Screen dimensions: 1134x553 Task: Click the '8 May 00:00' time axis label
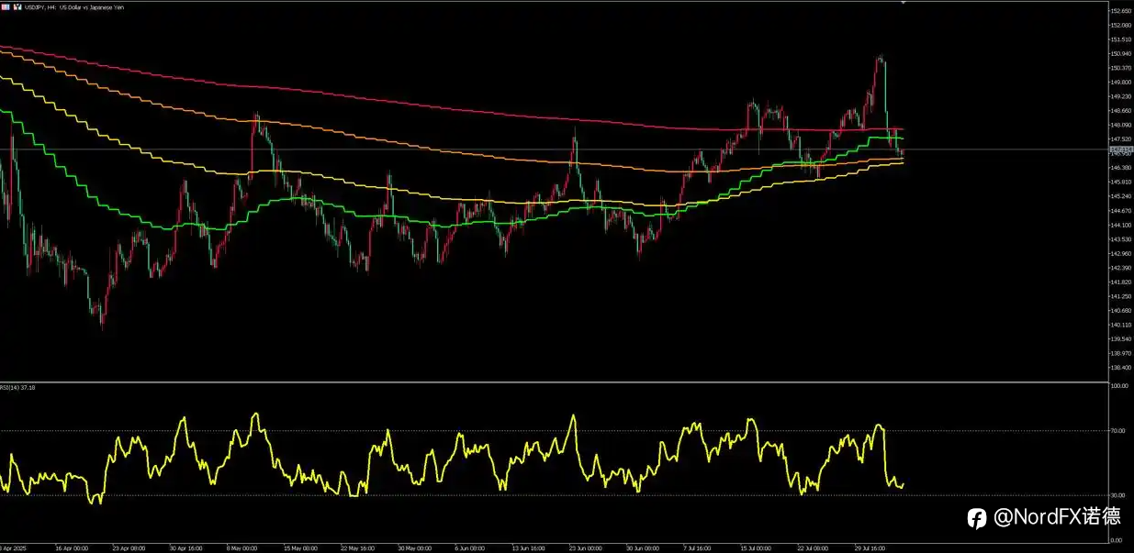point(241,548)
